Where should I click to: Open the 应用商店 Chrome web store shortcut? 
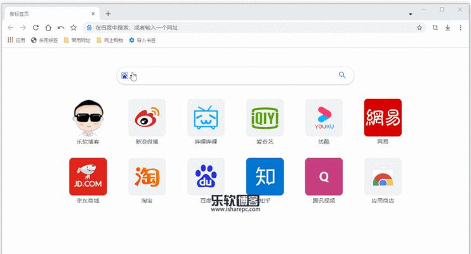click(383, 177)
